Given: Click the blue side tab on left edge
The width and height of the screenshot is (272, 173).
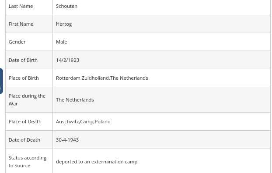Looking at the screenshot, I should (1, 81).
